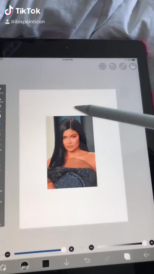Screen dimensions: 154x274
Task: Redo the undone action
Action: (107, 258)
